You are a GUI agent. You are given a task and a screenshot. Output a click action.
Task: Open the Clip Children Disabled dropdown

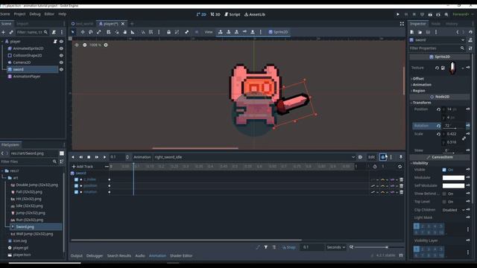(453, 210)
